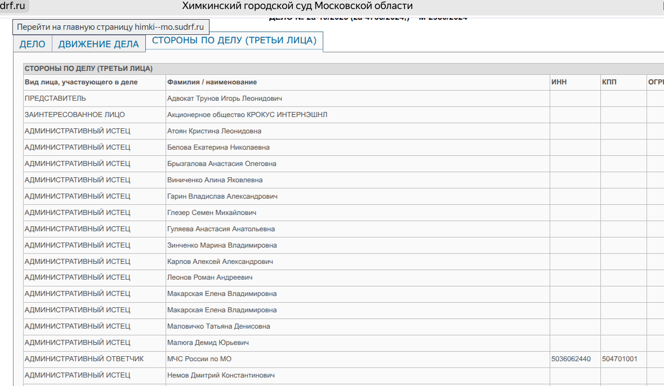Viewport: 664px width, 386px height.
Task: Click the ПРЕДСТАВИТЕЛЬ role cell
Action: coord(55,98)
